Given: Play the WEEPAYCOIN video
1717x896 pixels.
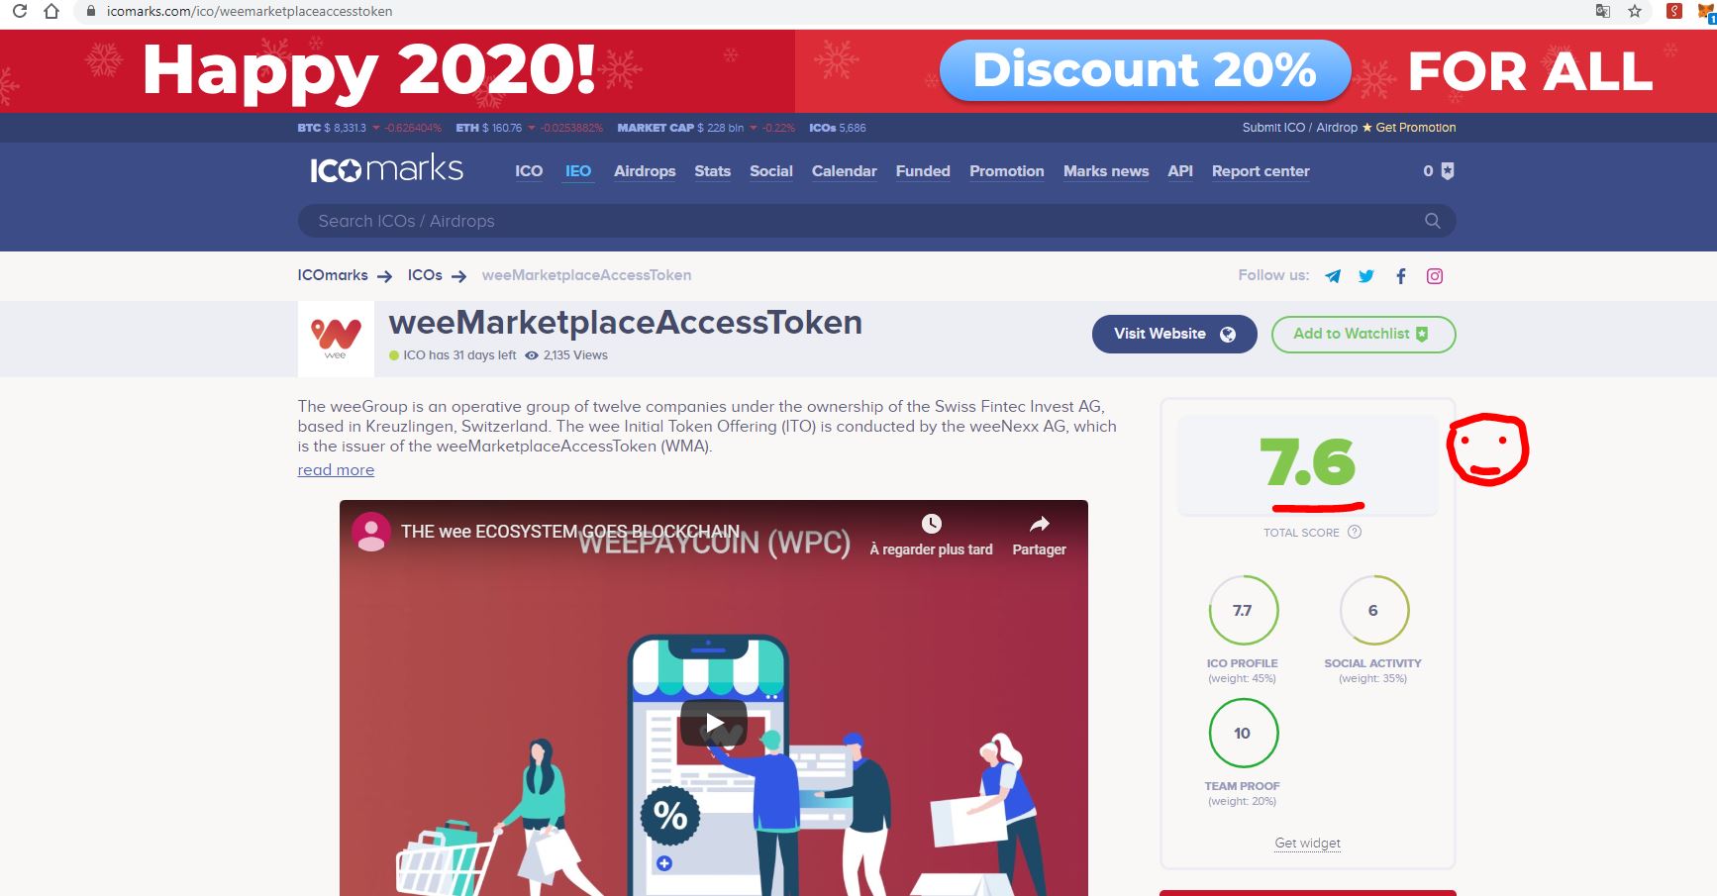Looking at the screenshot, I should coord(713,723).
